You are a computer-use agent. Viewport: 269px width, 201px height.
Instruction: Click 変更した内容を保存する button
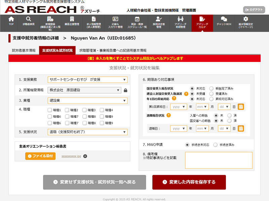click(189, 182)
